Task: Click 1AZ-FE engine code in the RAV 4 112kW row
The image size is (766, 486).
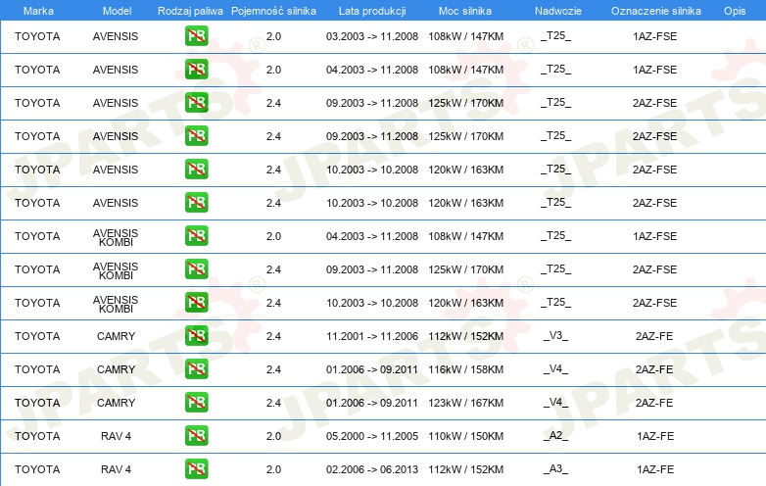Action: (655, 469)
